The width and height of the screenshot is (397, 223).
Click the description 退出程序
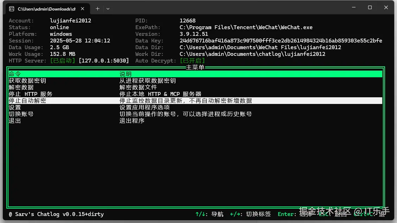pos(132,121)
